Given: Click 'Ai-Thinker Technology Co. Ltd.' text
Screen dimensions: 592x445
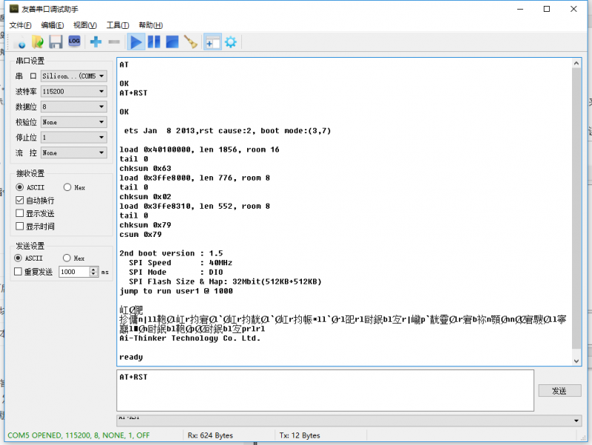Looking at the screenshot, I should tap(190, 338).
